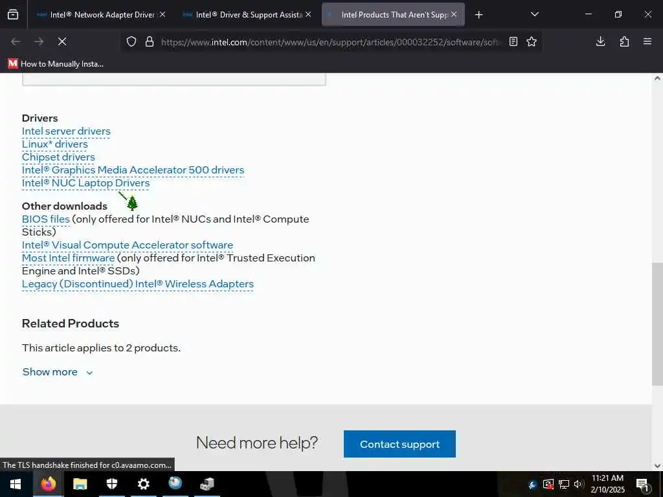List all tabs dropdown arrow

(x=534, y=14)
